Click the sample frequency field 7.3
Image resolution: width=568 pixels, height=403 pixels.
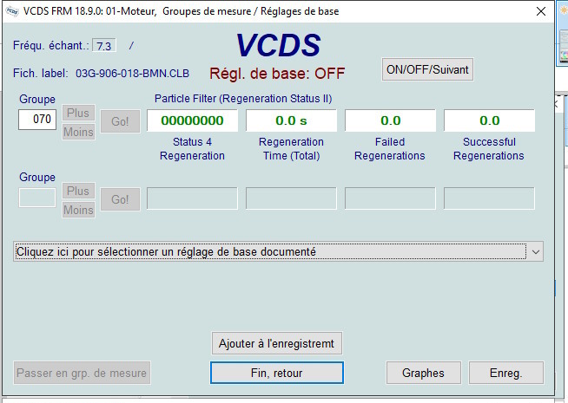(x=104, y=46)
